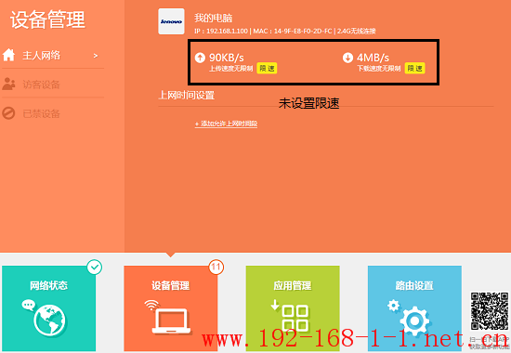This screenshot has width=511, height=353.
Task: Click the blocked circle icon
Action: (8, 113)
